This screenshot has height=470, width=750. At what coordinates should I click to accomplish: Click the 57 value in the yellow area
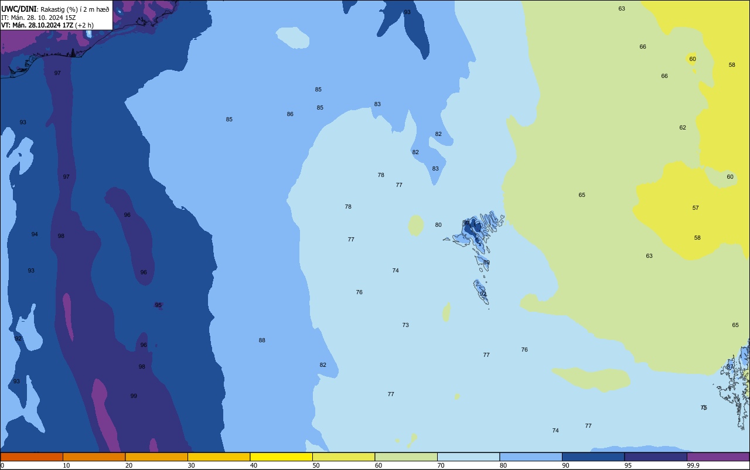696,208
